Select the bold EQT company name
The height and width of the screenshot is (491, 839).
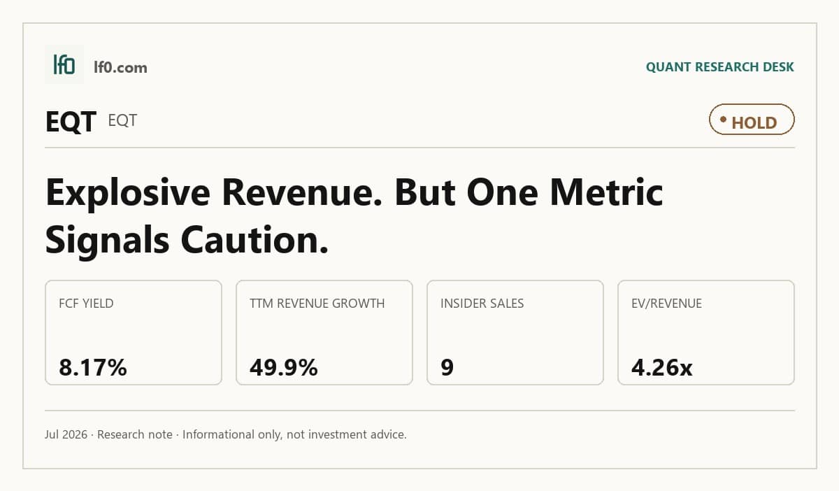tap(71, 122)
